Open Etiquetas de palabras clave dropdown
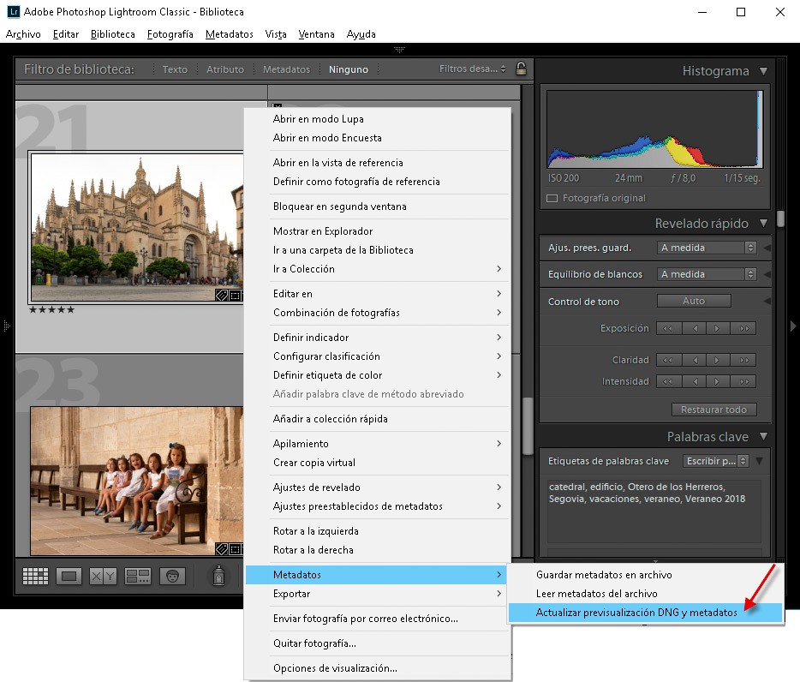This screenshot has width=800, height=682. pos(716,461)
